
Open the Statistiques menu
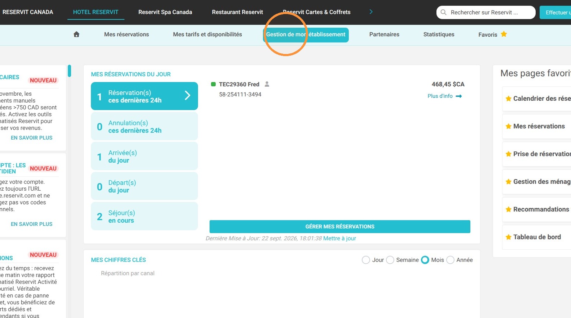tap(439, 35)
